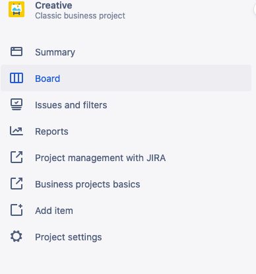Follow the Project management with JIRA link
The image size is (256, 274).
point(100,158)
